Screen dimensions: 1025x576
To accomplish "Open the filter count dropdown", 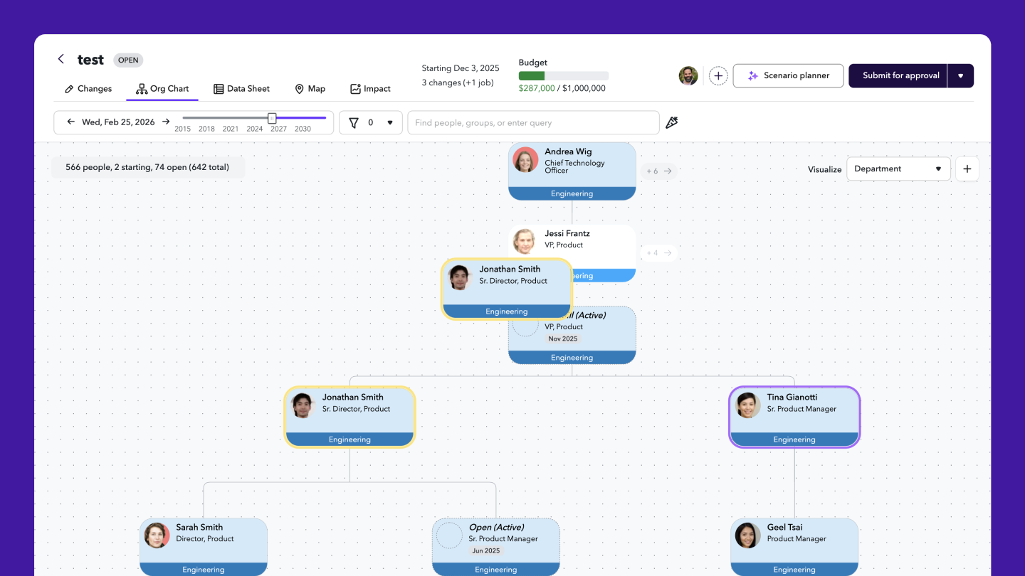I will coord(390,122).
